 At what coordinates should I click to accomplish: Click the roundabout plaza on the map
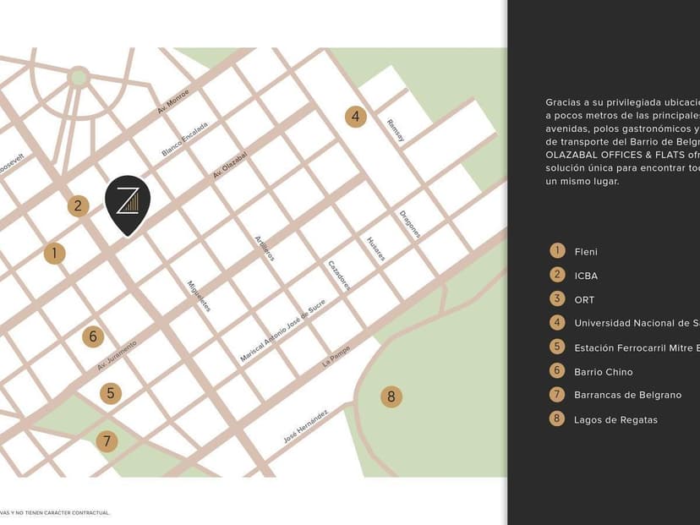79,77
